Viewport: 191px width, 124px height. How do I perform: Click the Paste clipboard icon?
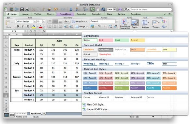tap(8, 24)
